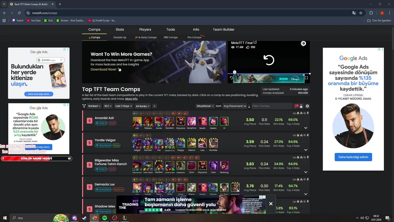394x222 pixels.
Task: Focus the Filter Comps input field
Action: (x=272, y=106)
